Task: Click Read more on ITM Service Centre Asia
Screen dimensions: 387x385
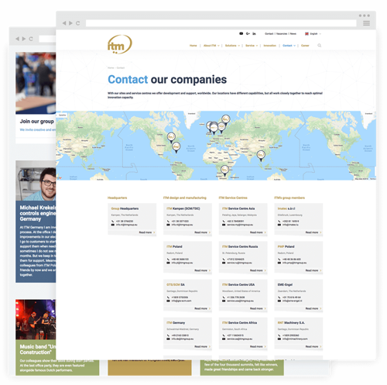Action: pos(258,232)
